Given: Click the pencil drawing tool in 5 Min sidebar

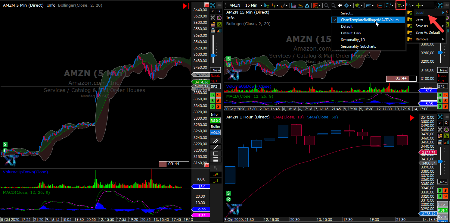Looking at the screenshot, I should 216,141.
